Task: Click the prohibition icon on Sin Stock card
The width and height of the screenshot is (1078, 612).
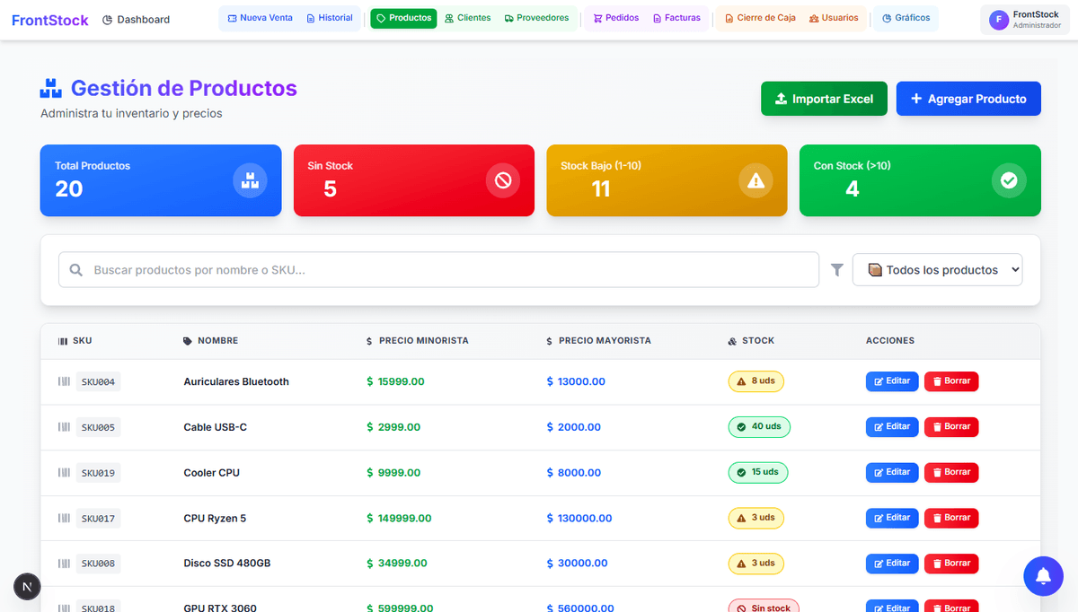Action: [501, 180]
